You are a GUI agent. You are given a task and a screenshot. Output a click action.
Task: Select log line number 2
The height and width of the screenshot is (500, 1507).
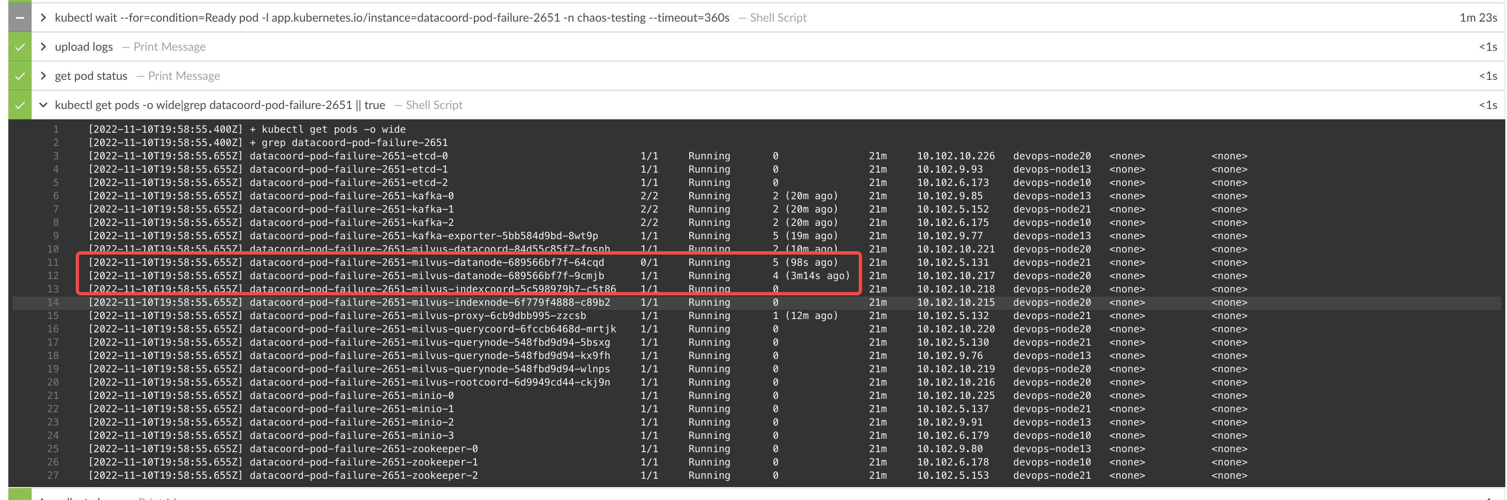point(56,143)
